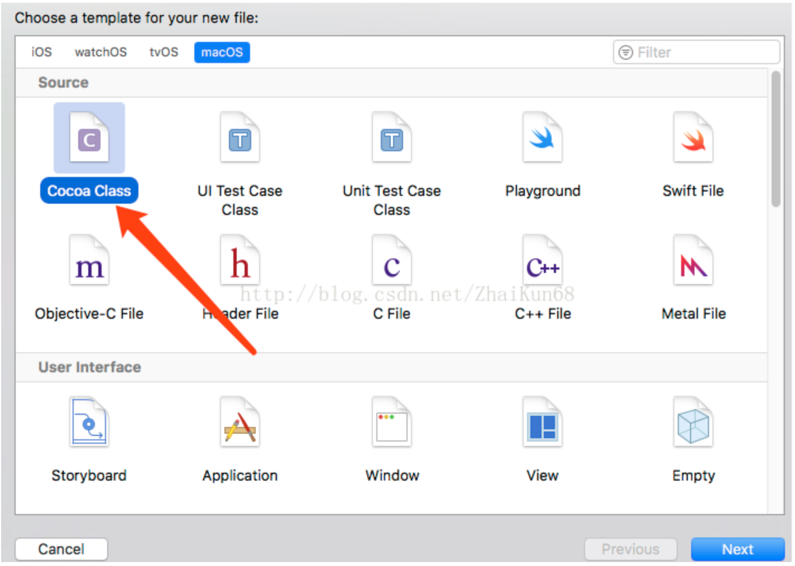The height and width of the screenshot is (566, 795).
Task: Click the template list vertical scrollbar
Action: click(776, 140)
